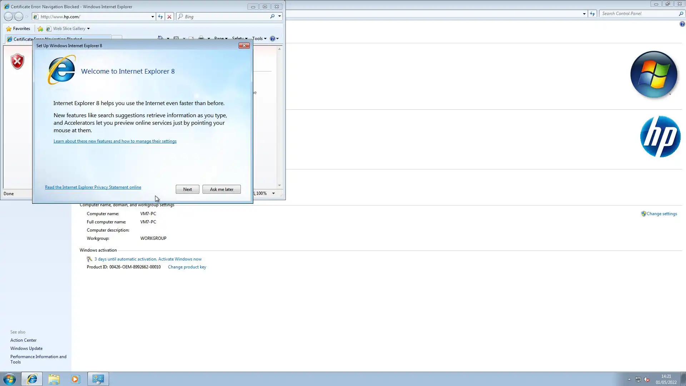The height and width of the screenshot is (386, 686).
Task: Click the Next button
Action: (187, 189)
